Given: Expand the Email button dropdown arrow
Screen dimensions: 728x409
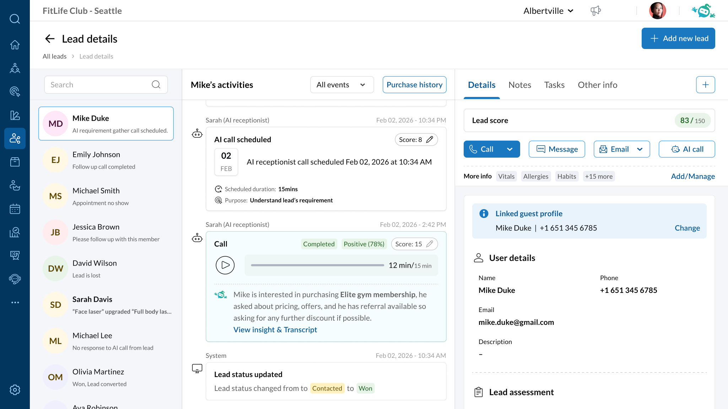Looking at the screenshot, I should tap(640, 149).
